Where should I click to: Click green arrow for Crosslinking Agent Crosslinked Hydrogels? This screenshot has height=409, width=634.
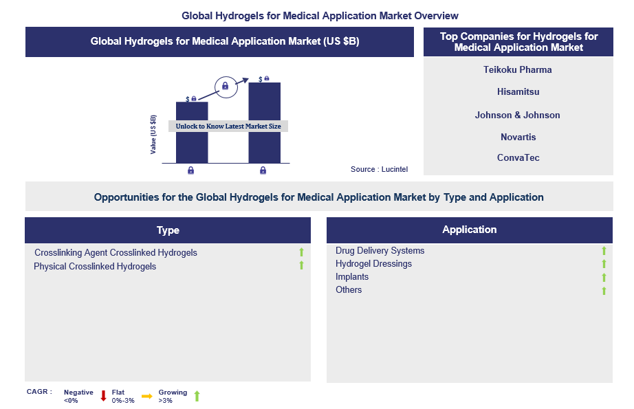[301, 252]
